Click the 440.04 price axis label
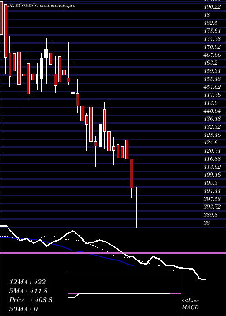Screen dimensions: 226x316 pyautogui.click(x=212, y=111)
